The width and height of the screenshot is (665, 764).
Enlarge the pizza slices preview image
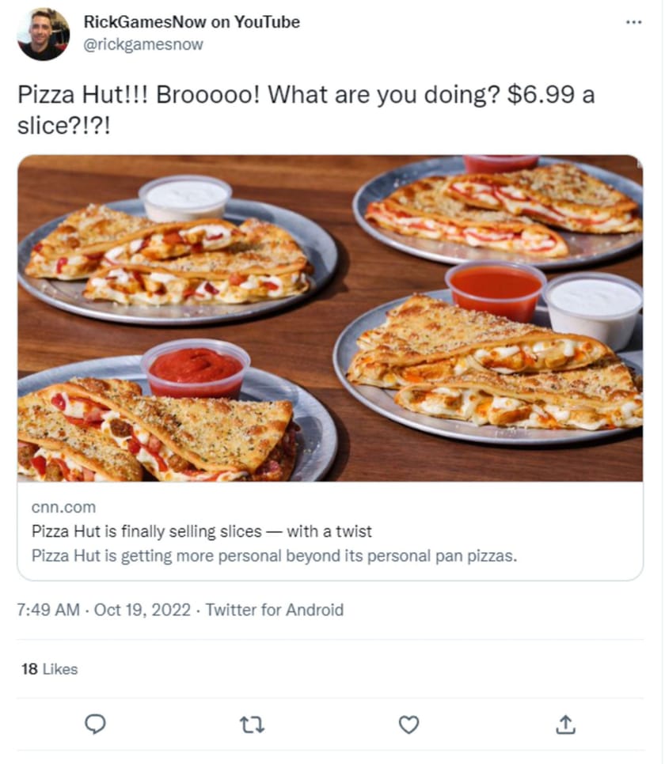point(332,320)
